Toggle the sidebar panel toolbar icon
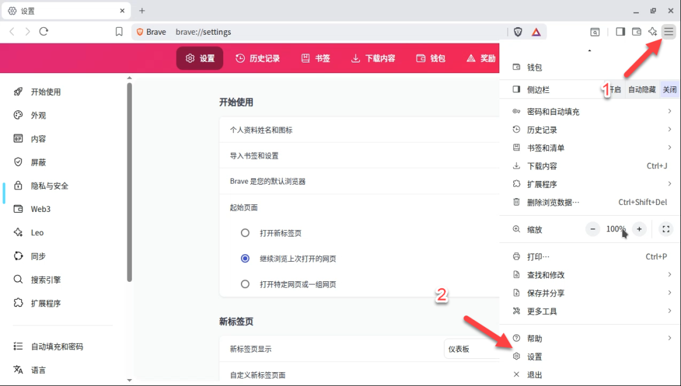The image size is (681, 386). coord(620,32)
